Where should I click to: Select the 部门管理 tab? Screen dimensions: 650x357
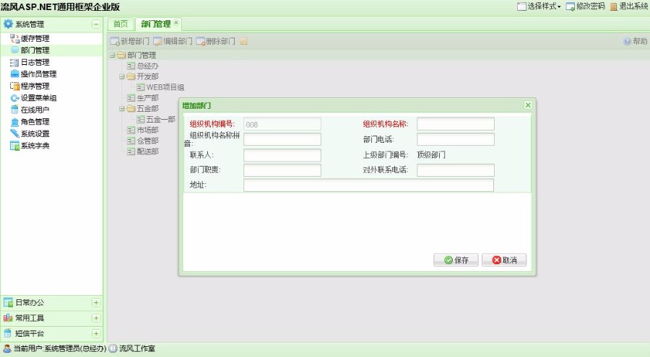pyautogui.click(x=156, y=24)
